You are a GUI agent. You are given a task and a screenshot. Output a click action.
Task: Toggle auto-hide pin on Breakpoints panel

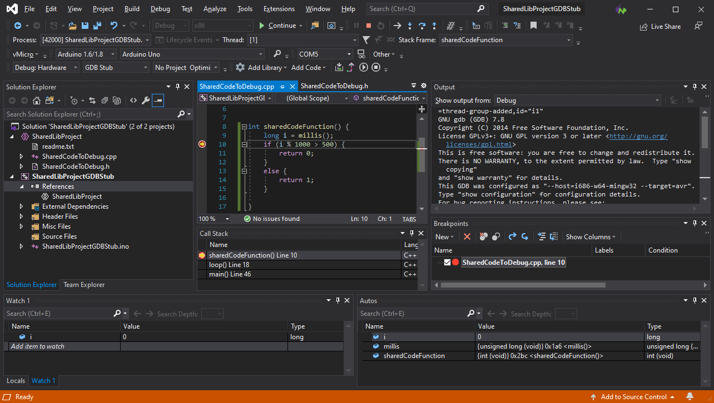click(x=694, y=223)
